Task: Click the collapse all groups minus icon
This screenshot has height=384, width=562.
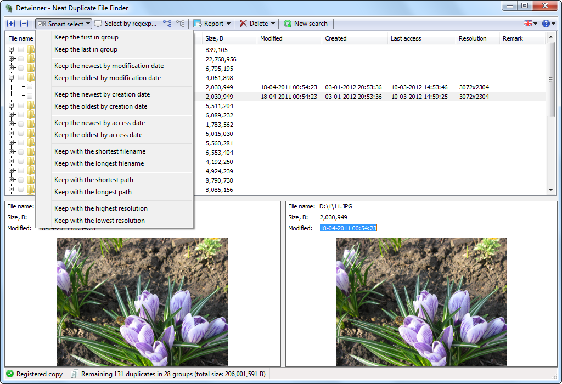Action: [24, 24]
